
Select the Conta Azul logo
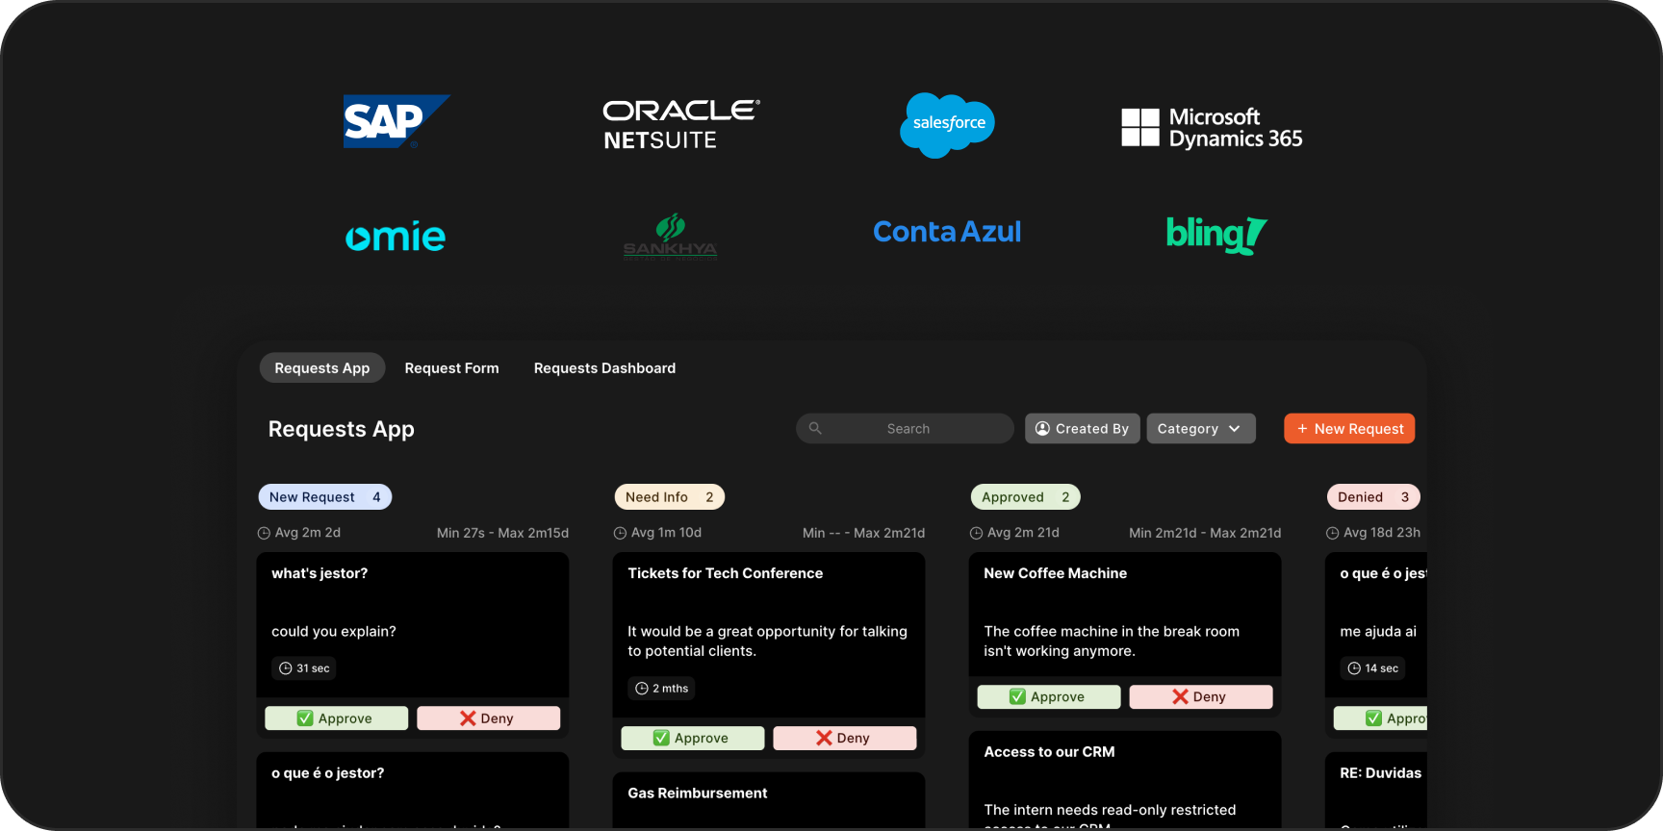pos(946,232)
